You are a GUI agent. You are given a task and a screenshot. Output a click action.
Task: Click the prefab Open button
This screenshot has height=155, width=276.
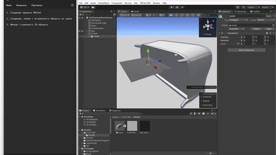coord(269,29)
